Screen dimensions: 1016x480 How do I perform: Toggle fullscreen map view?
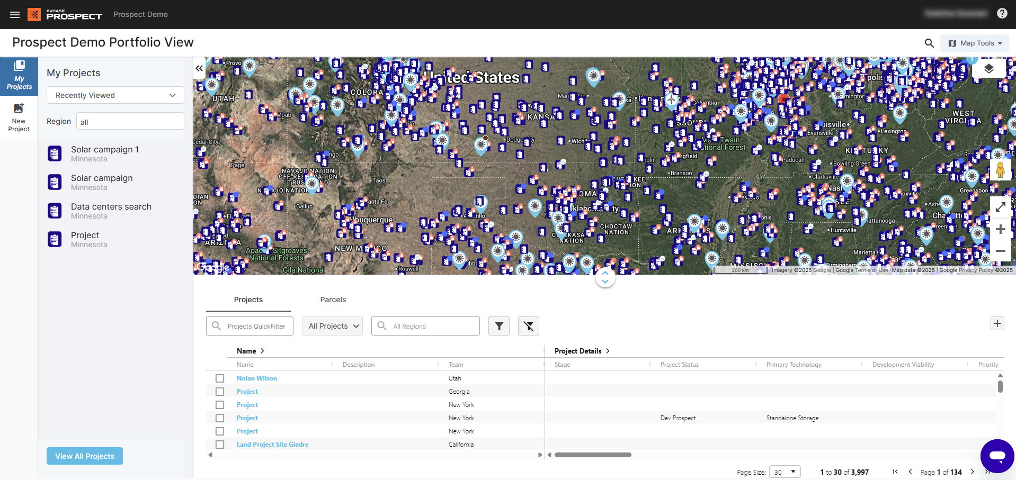pyautogui.click(x=1000, y=207)
